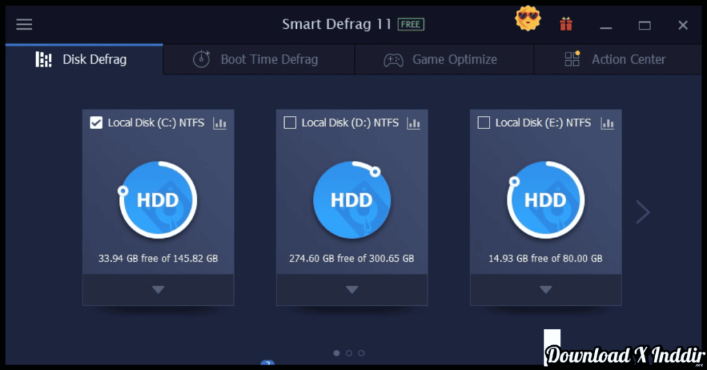Maximize the Smart Defrag window
The image size is (707, 370).
(645, 26)
